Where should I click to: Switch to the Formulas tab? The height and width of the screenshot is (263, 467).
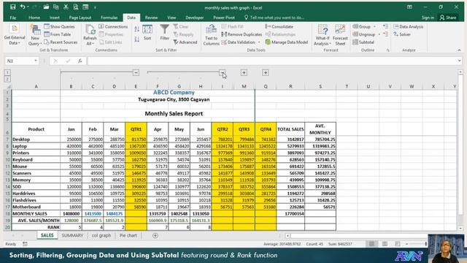click(x=109, y=18)
